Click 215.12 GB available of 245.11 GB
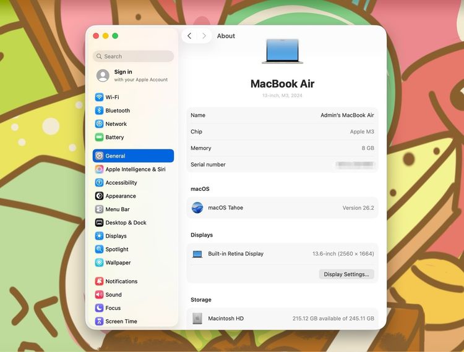Image resolution: width=464 pixels, height=352 pixels. 333,318
